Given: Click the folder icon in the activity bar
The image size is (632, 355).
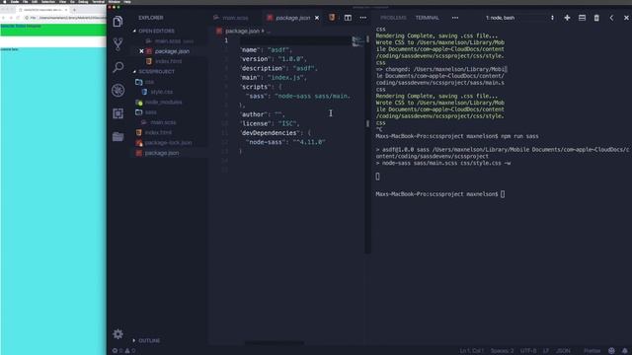Looking at the screenshot, I should 118,137.
